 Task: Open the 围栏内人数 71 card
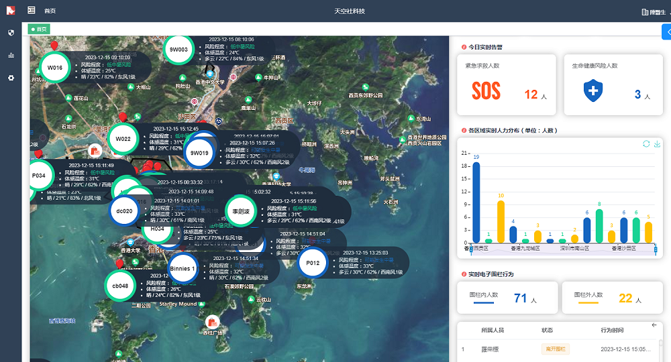tap(507, 298)
